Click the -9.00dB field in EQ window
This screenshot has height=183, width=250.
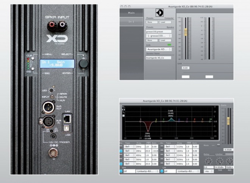tap(228, 150)
